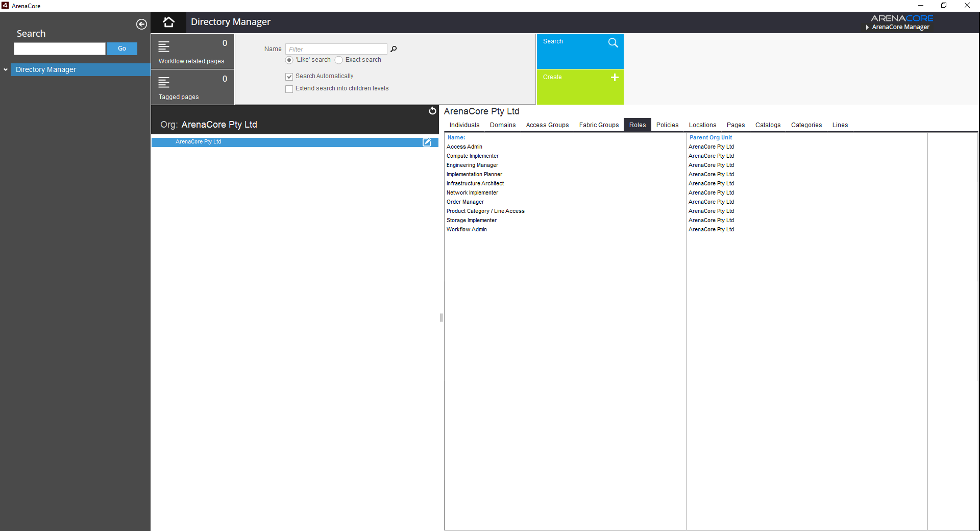This screenshot has width=980, height=531.
Task: Select the 'Like' search radio button
Action: [x=289, y=60]
